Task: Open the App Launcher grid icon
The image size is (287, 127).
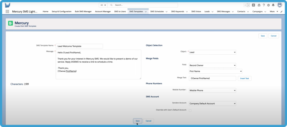Action: [x=7, y=11]
